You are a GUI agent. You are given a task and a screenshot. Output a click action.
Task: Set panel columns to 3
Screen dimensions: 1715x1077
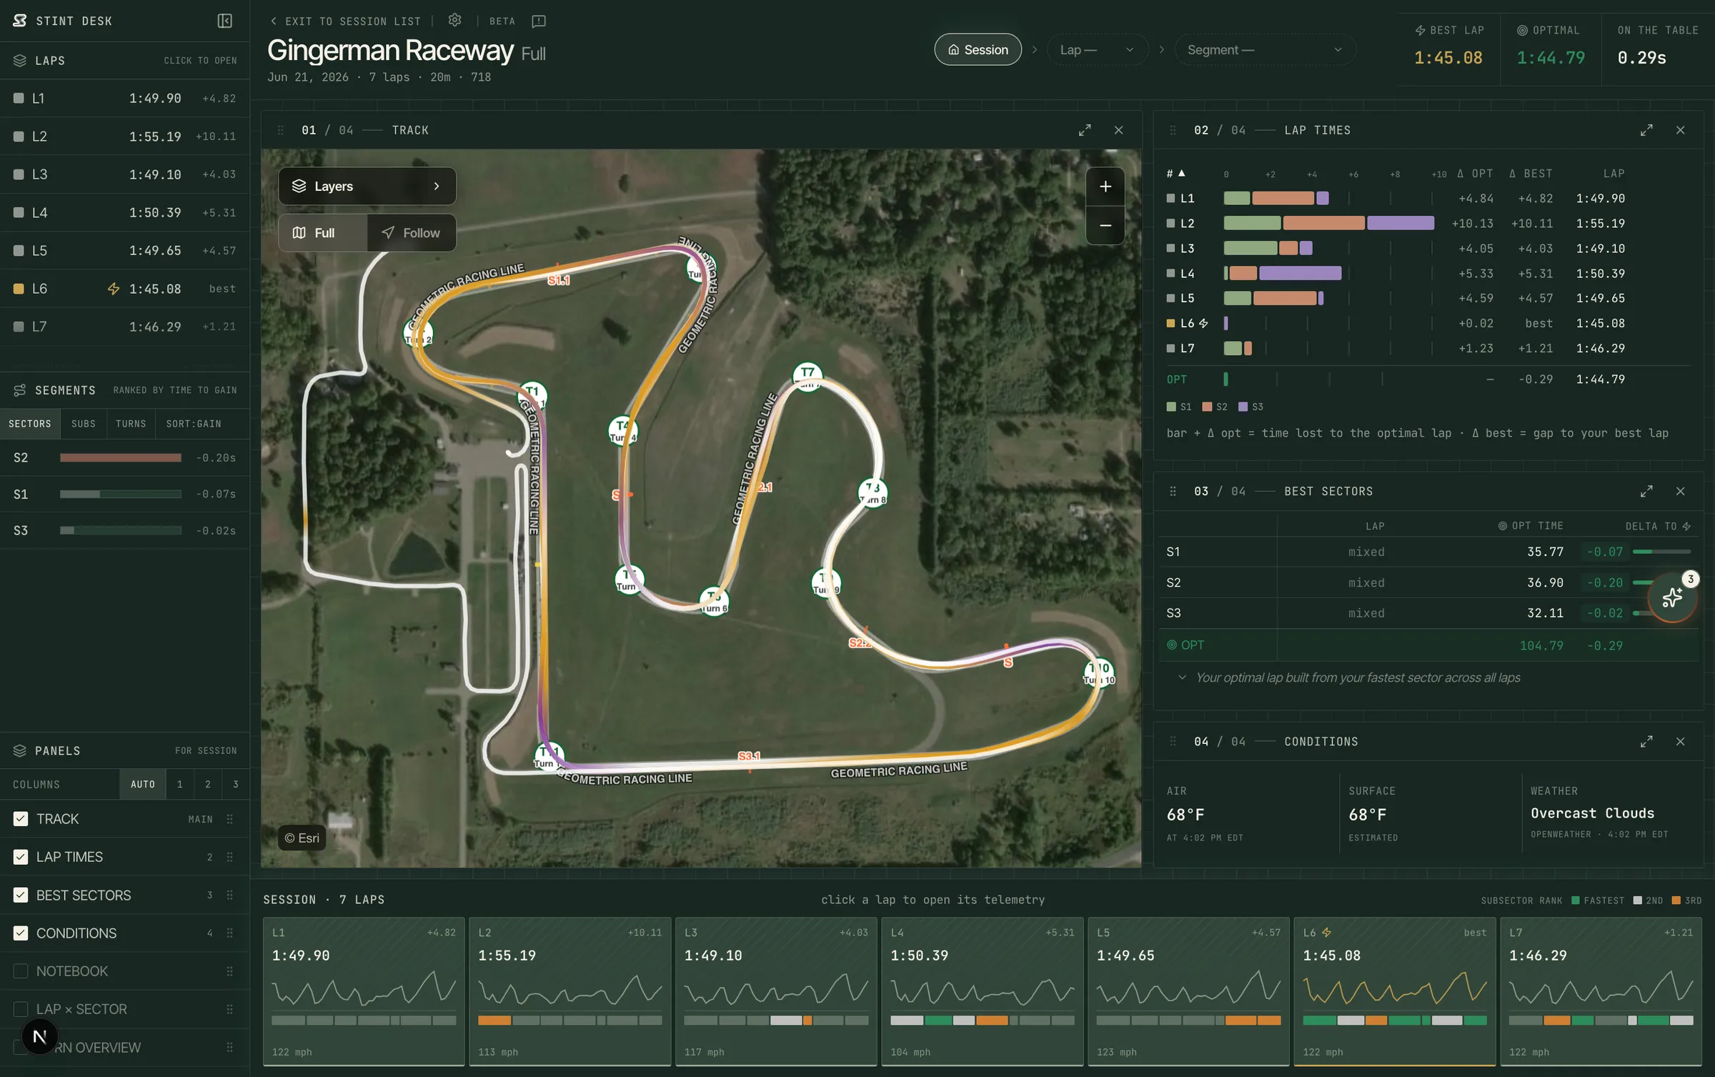click(x=236, y=784)
